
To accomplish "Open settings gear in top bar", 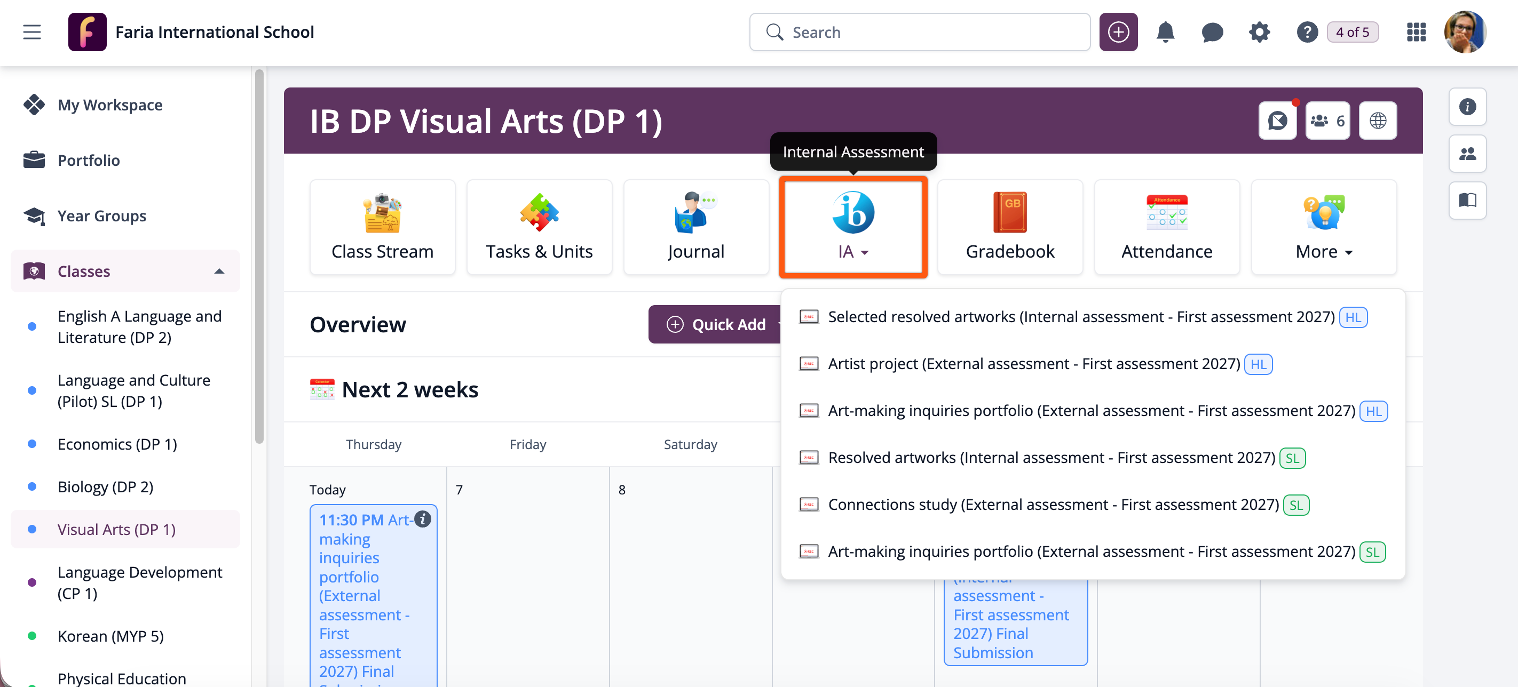I will point(1259,32).
